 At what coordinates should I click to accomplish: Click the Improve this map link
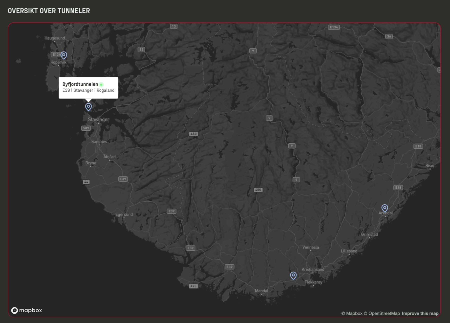point(420,313)
